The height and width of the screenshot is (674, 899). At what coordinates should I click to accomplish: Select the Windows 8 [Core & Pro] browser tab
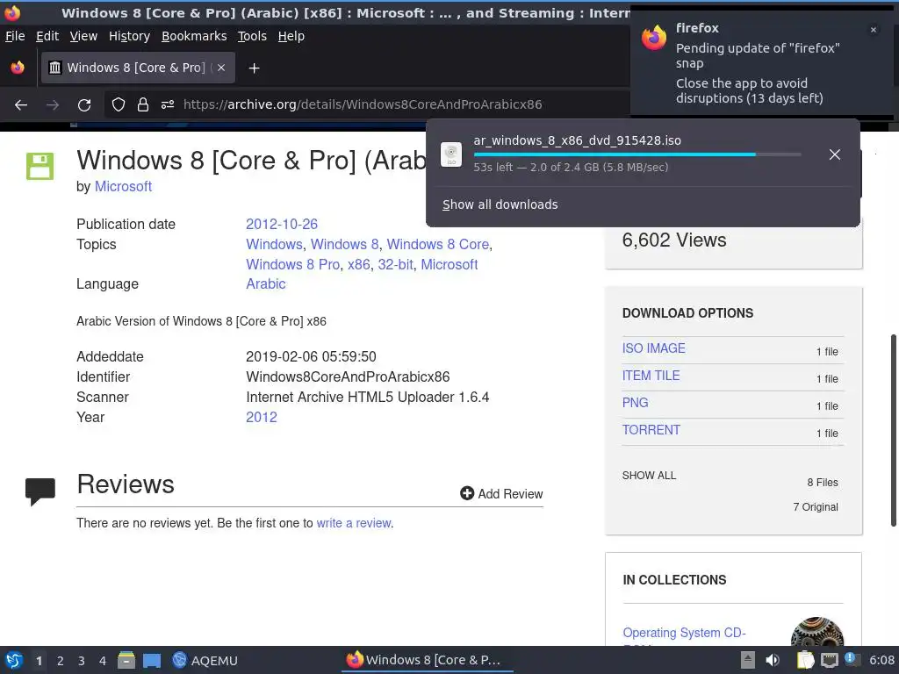[138, 68]
